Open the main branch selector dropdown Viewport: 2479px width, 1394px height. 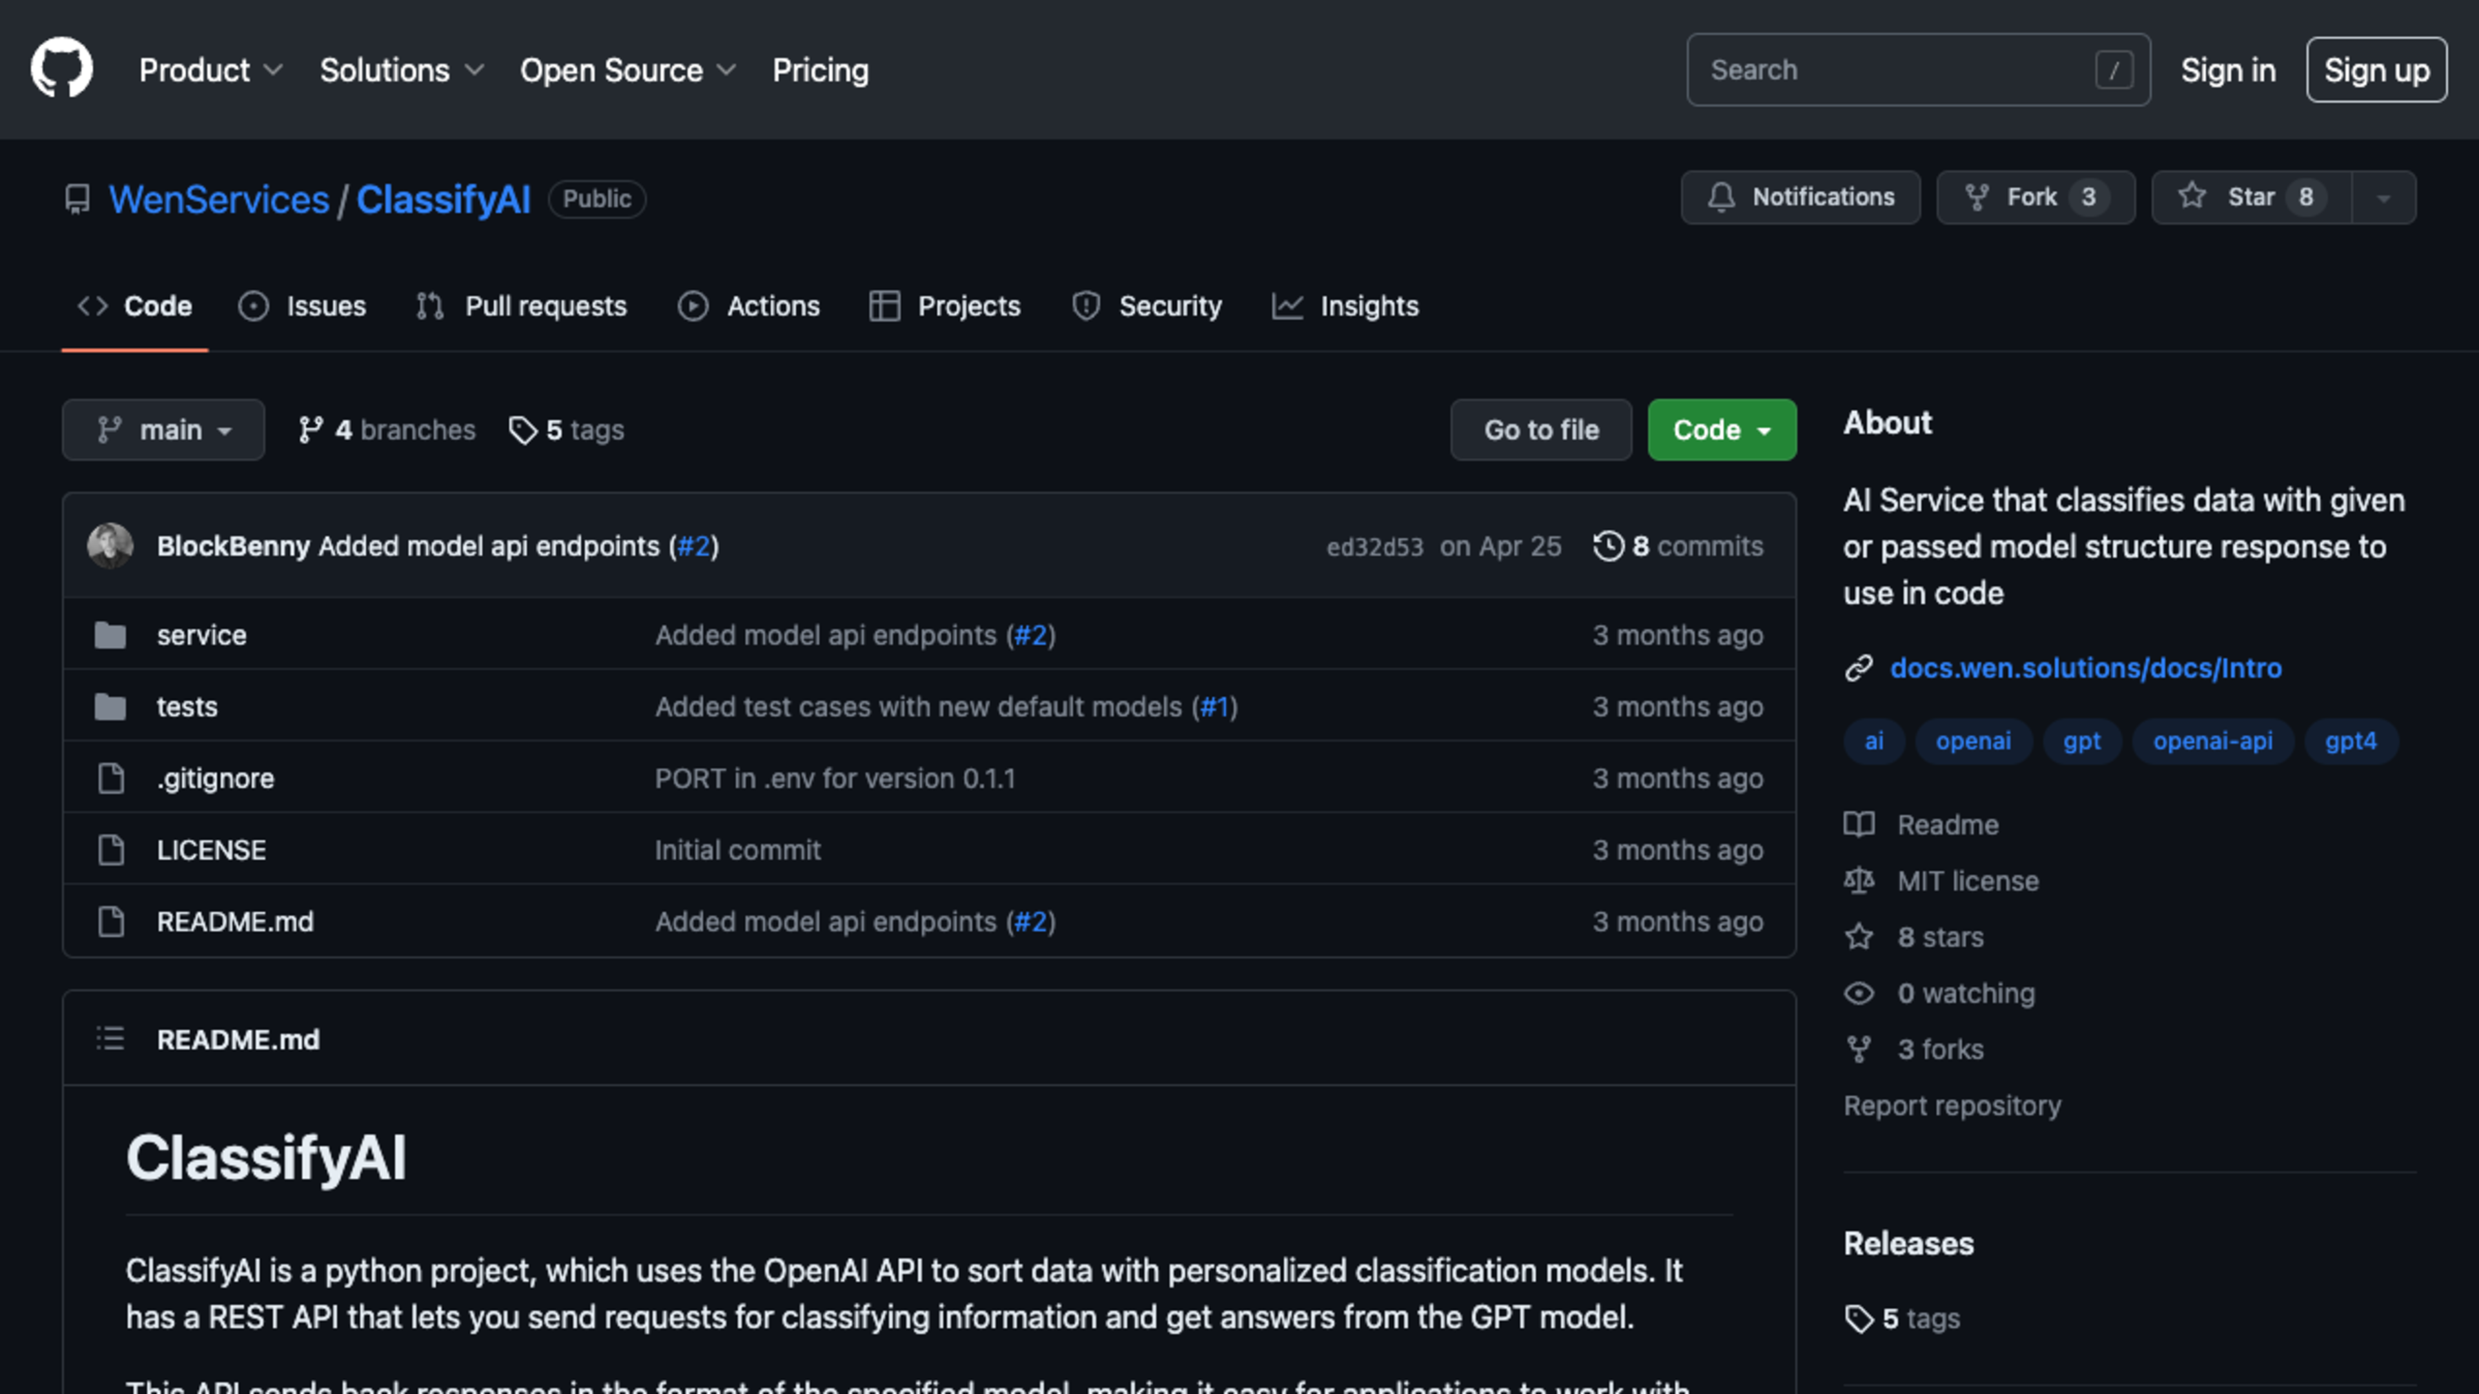point(163,430)
